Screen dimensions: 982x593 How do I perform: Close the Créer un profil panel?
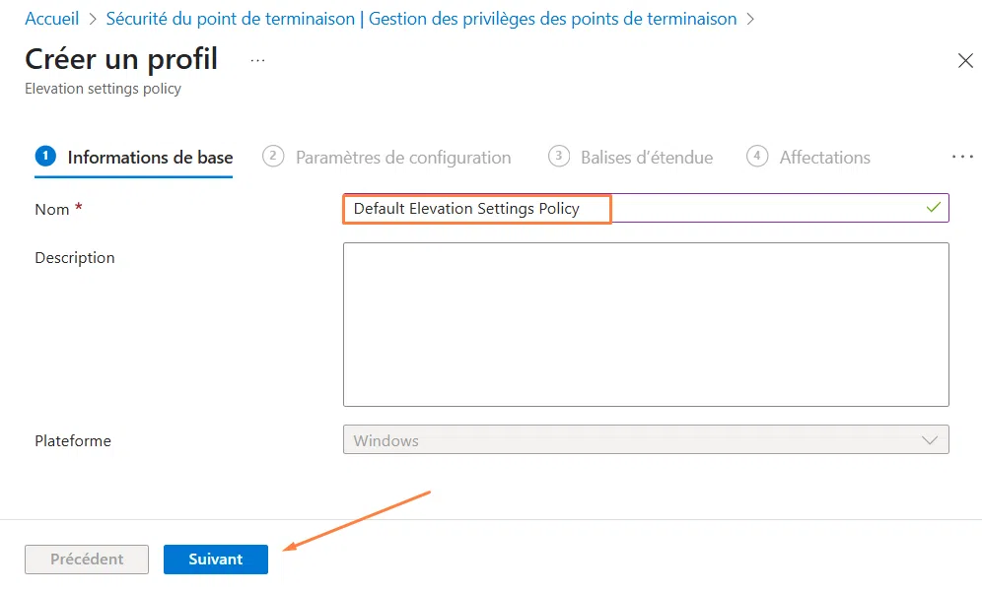(965, 60)
